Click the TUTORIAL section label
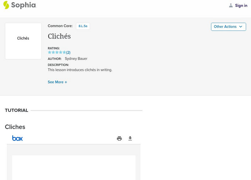 point(17,110)
